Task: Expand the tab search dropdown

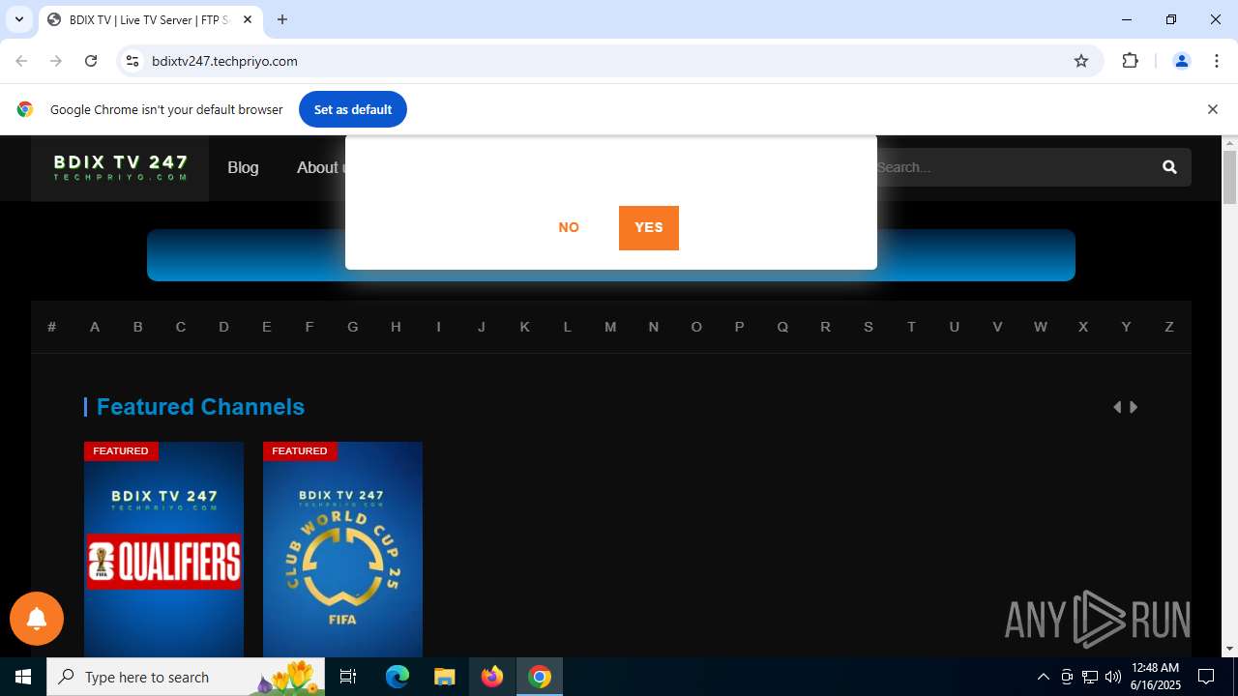Action: click(x=19, y=19)
